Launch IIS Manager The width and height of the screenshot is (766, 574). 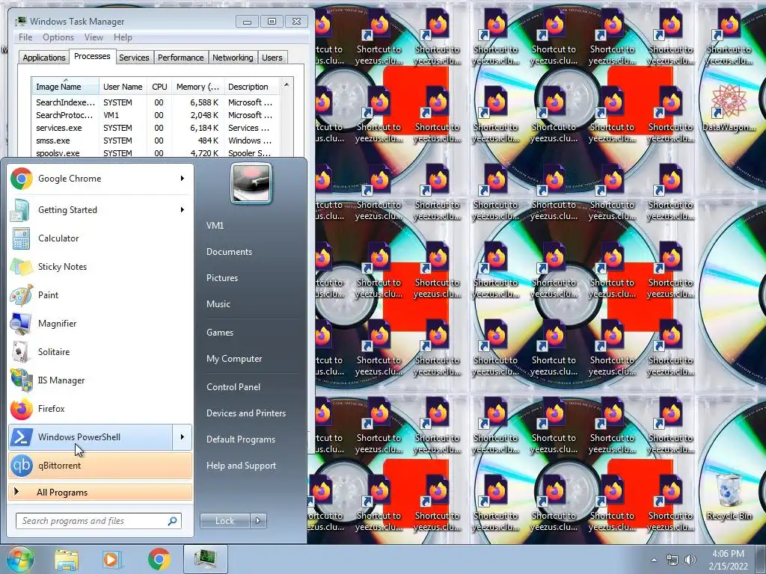100,380
